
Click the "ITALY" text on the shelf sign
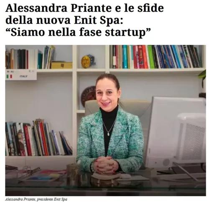click(x=23, y=76)
